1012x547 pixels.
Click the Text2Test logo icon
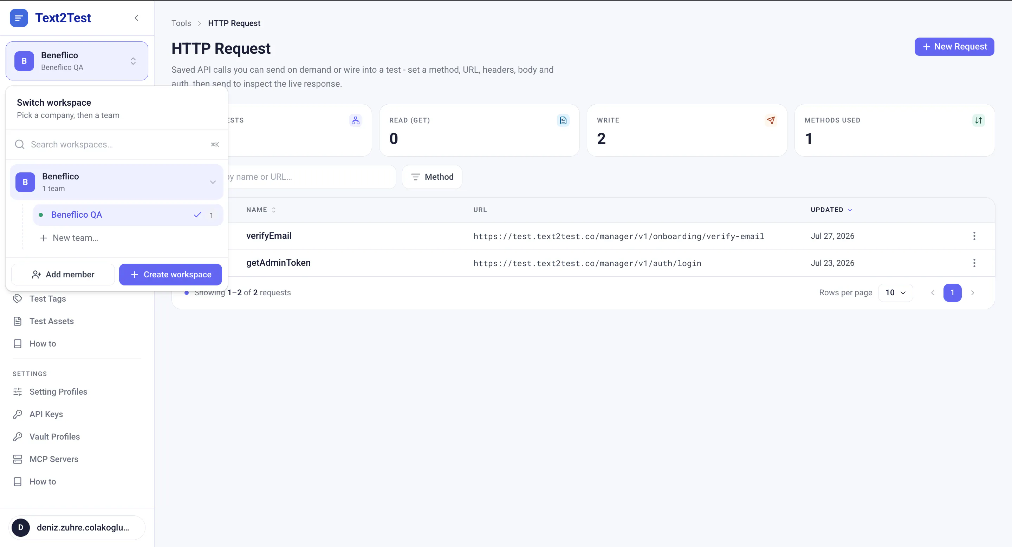point(19,18)
